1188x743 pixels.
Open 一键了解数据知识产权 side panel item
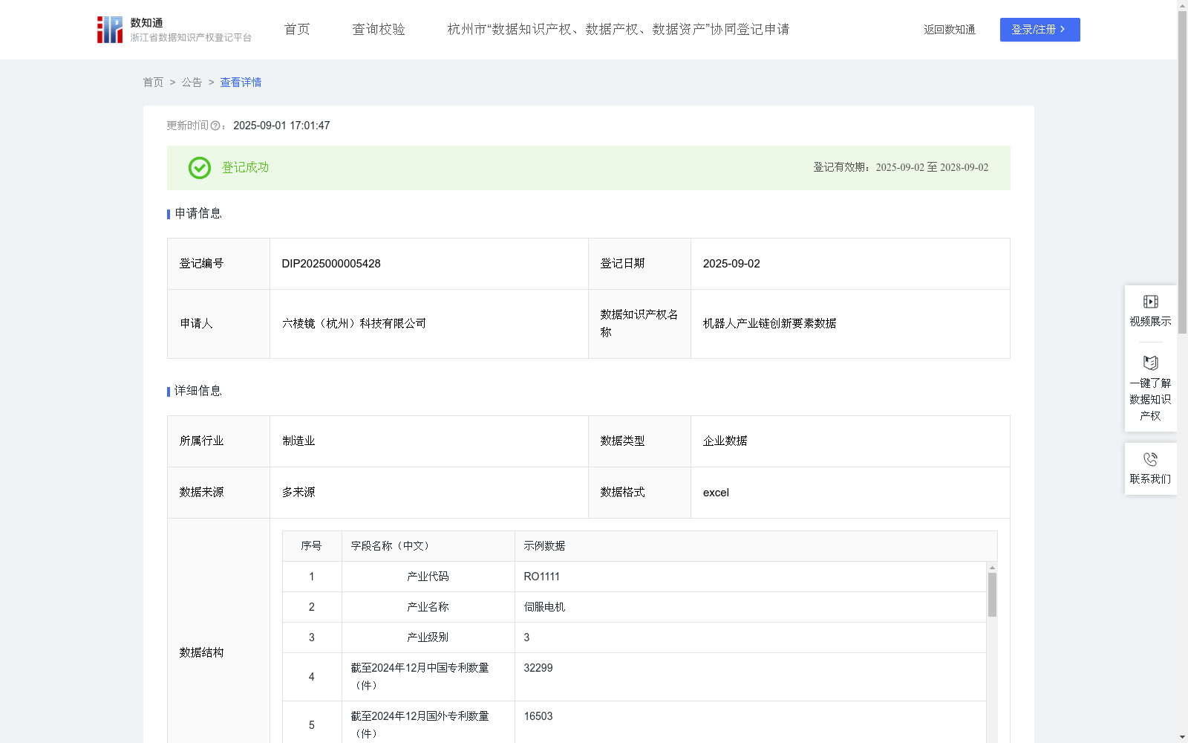(1150, 389)
